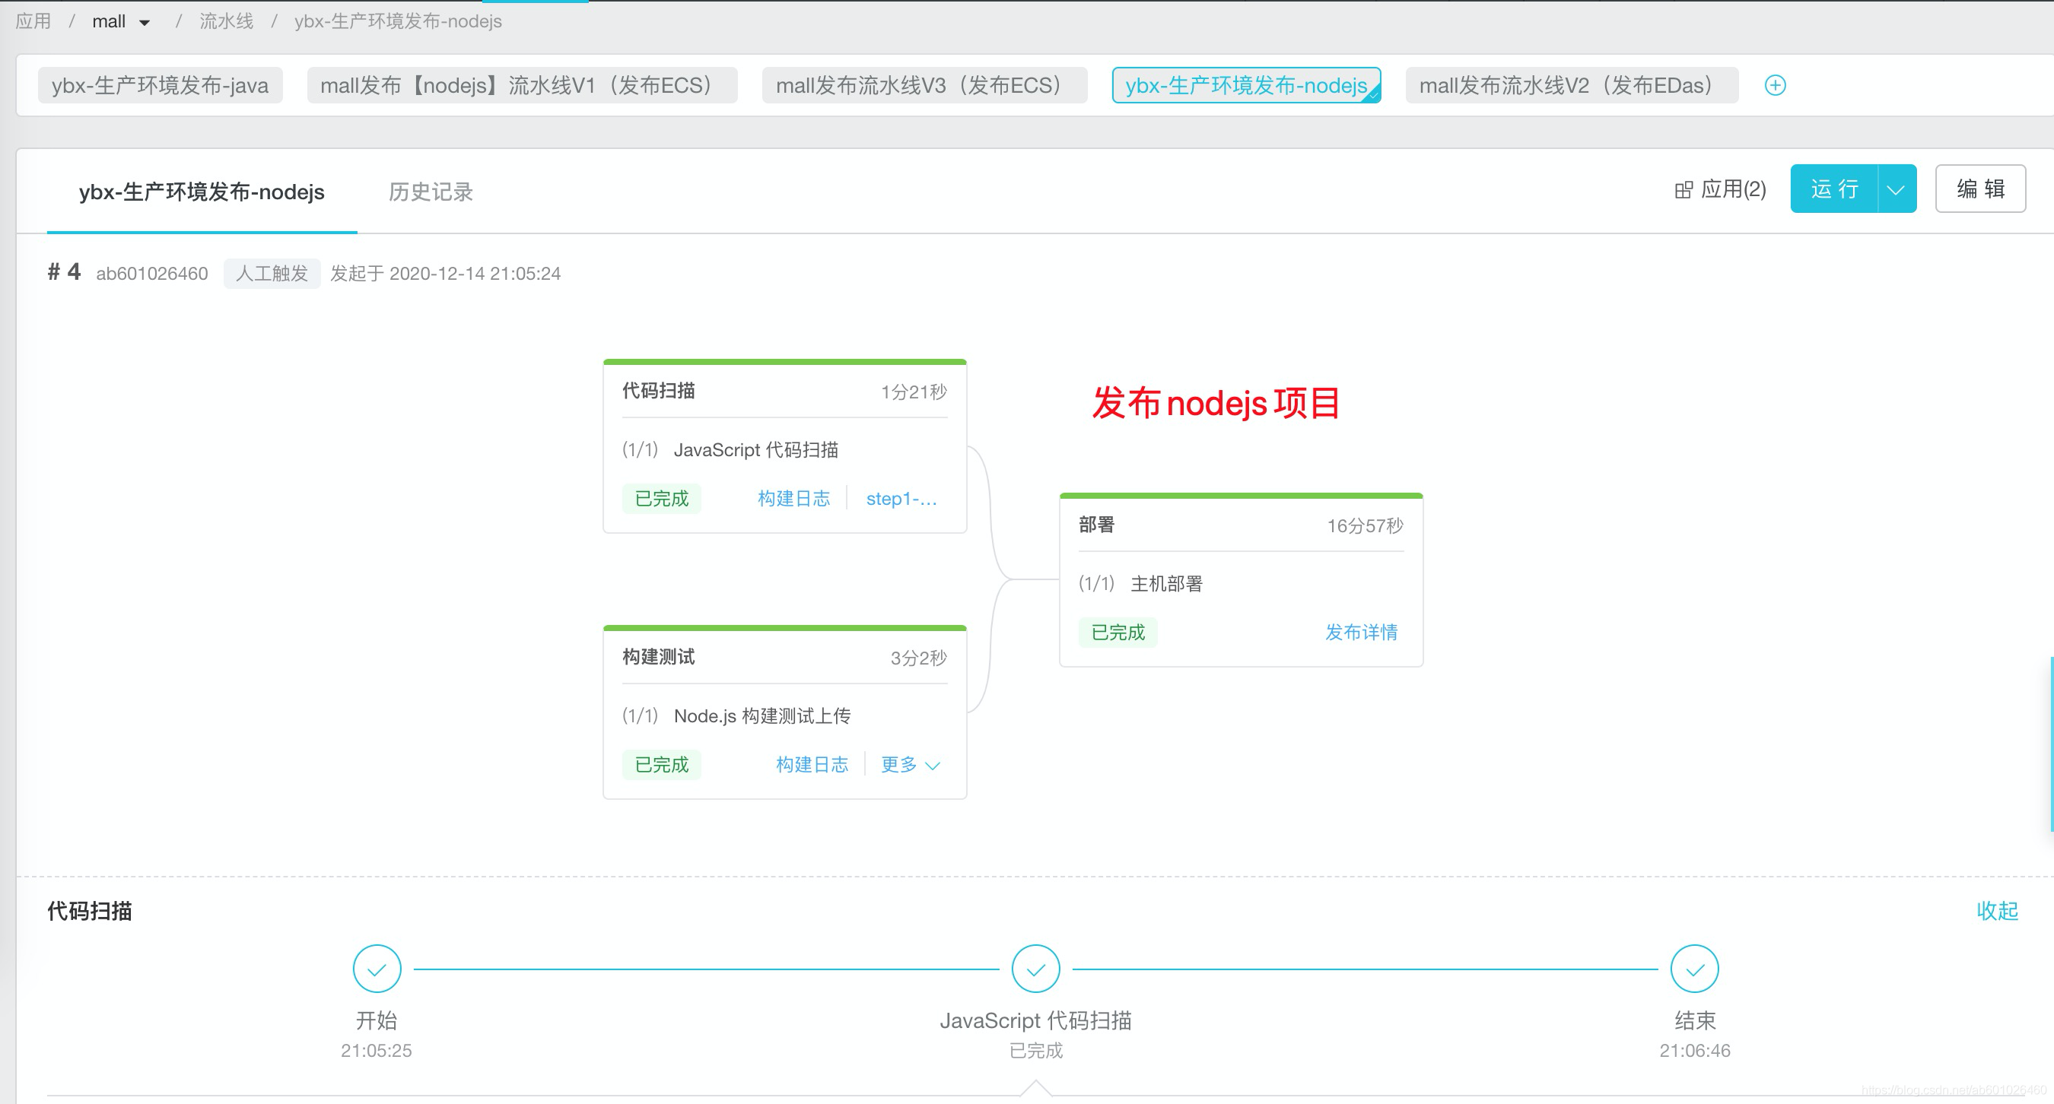Click the 开始 step checkmark circle
Viewport: 2054px width, 1104px height.
[x=377, y=969]
